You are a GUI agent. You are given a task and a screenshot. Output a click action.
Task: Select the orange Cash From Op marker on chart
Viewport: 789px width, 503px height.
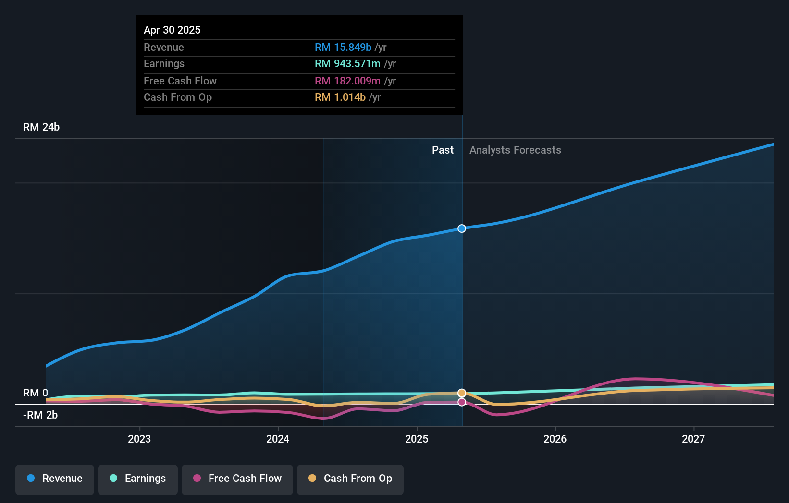click(462, 393)
